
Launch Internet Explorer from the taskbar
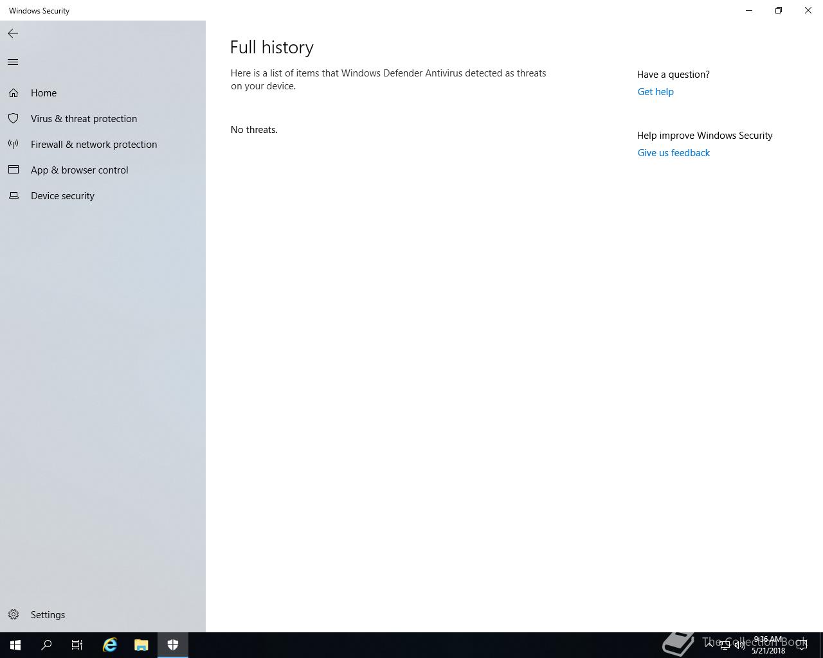point(110,645)
